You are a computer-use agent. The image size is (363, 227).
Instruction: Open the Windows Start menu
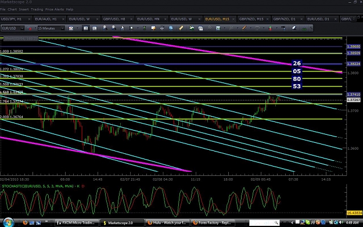click(x=8, y=222)
